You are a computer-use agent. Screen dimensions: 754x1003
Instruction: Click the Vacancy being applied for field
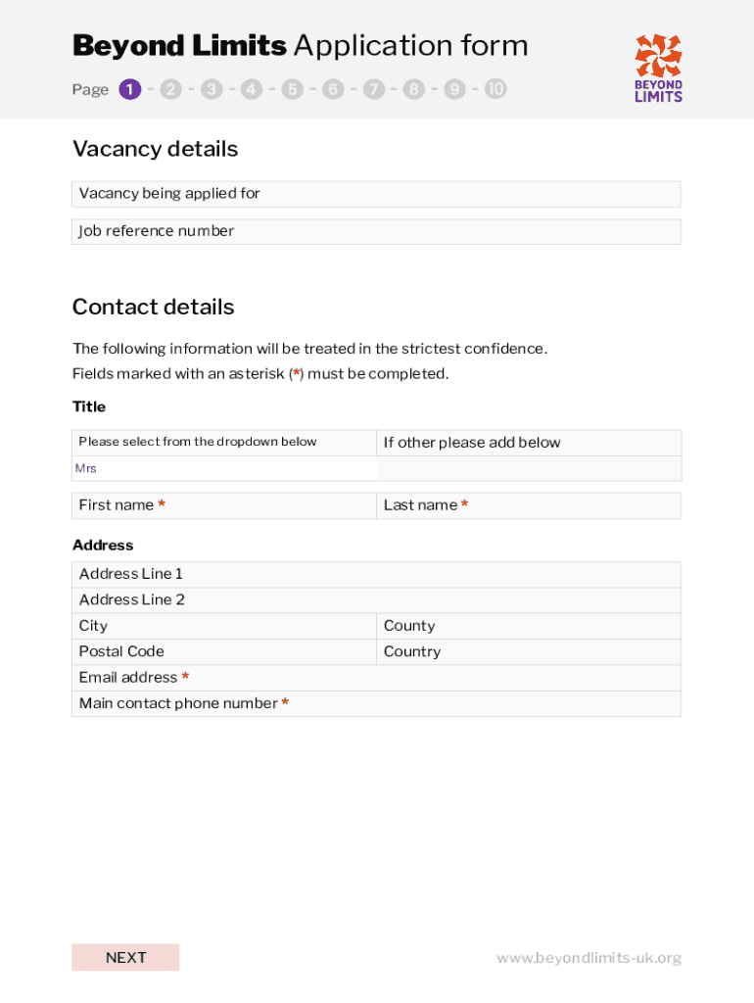[376, 194]
